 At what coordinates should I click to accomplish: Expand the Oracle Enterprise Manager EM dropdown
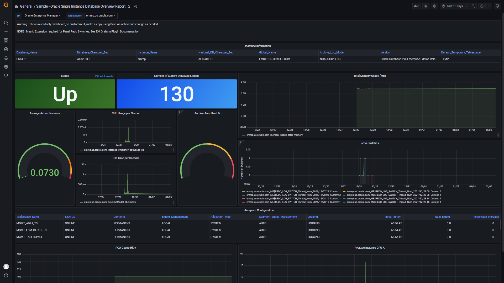(43, 15)
